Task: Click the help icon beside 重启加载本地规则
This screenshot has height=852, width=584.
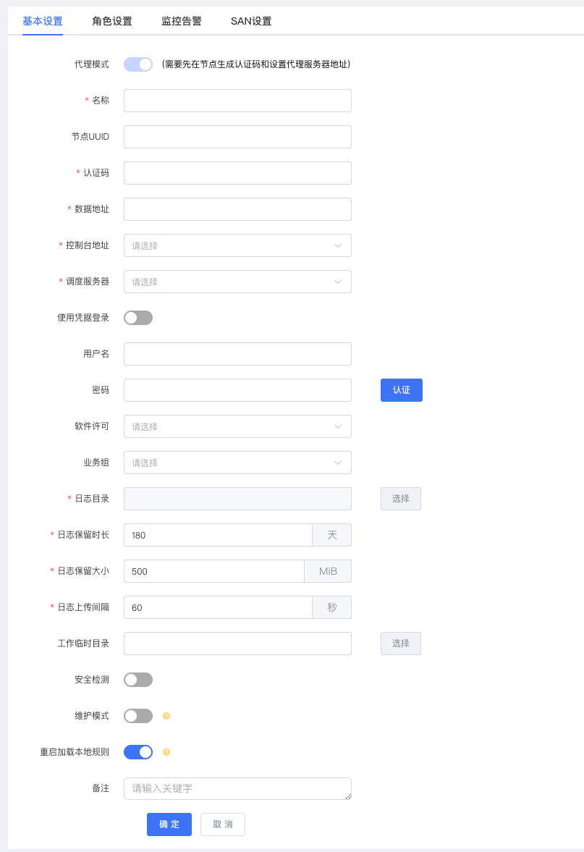Action: pyautogui.click(x=166, y=752)
